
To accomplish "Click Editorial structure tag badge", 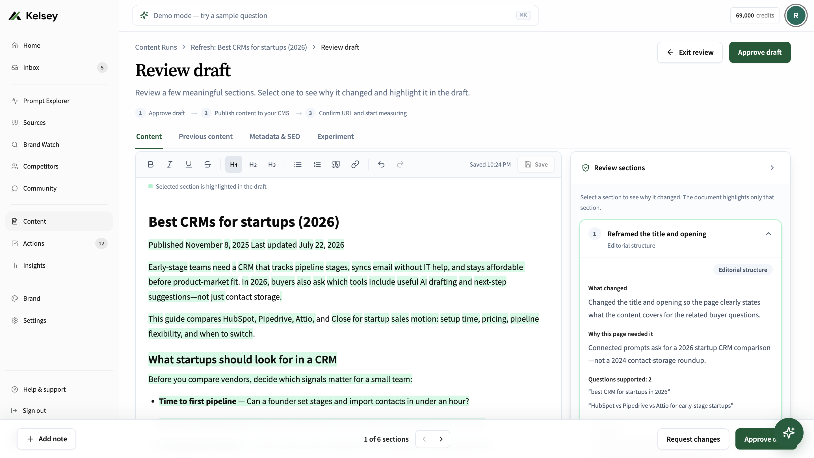I will point(742,270).
